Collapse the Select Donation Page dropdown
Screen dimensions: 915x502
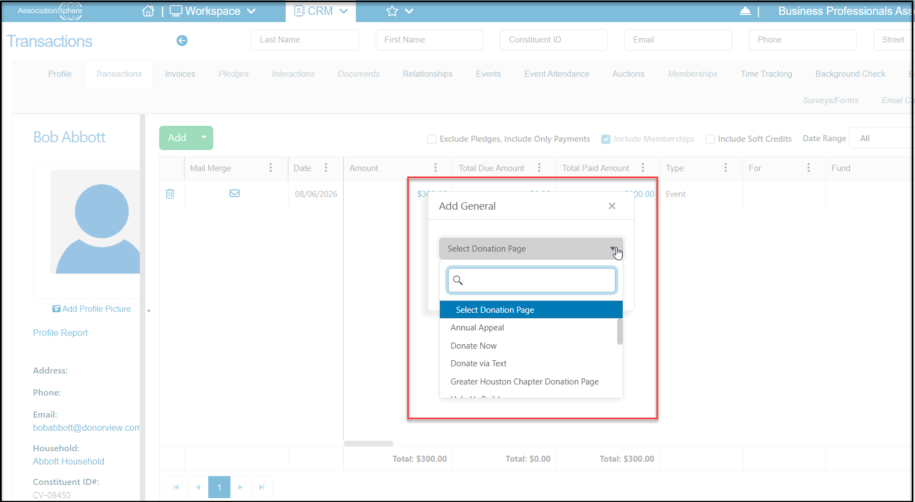click(531, 249)
